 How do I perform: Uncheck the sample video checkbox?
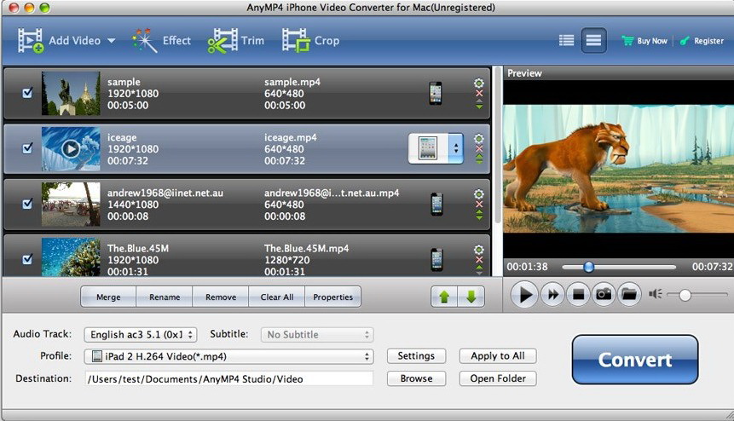pyautogui.click(x=27, y=93)
